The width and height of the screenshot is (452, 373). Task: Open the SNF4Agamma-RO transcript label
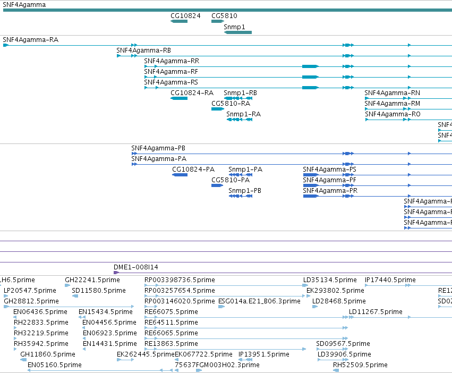point(393,114)
